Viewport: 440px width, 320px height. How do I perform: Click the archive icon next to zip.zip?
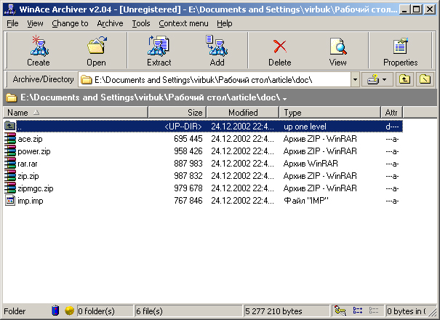tap(10, 175)
